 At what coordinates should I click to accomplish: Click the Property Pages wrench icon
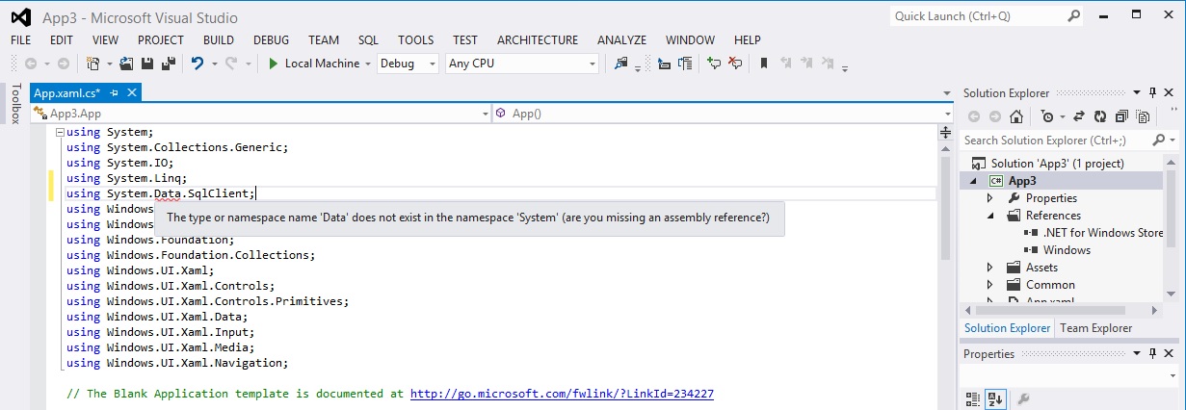click(x=1023, y=399)
